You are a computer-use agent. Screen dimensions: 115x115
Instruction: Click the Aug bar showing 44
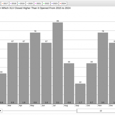tap(69, 84)
